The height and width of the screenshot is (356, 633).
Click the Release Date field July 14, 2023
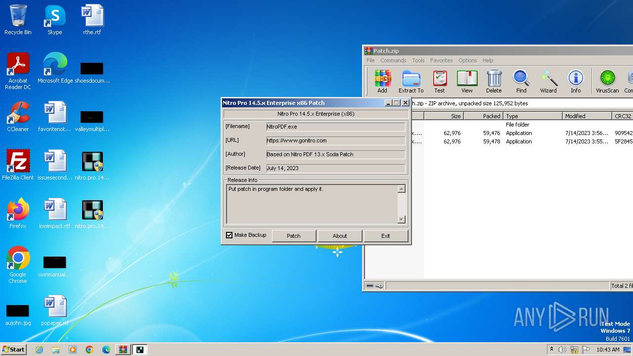tap(335, 169)
